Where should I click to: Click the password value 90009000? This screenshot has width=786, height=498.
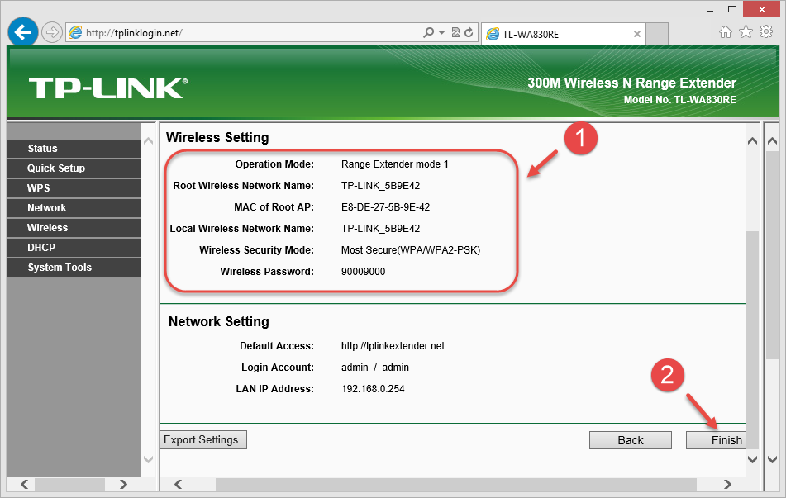(x=364, y=272)
